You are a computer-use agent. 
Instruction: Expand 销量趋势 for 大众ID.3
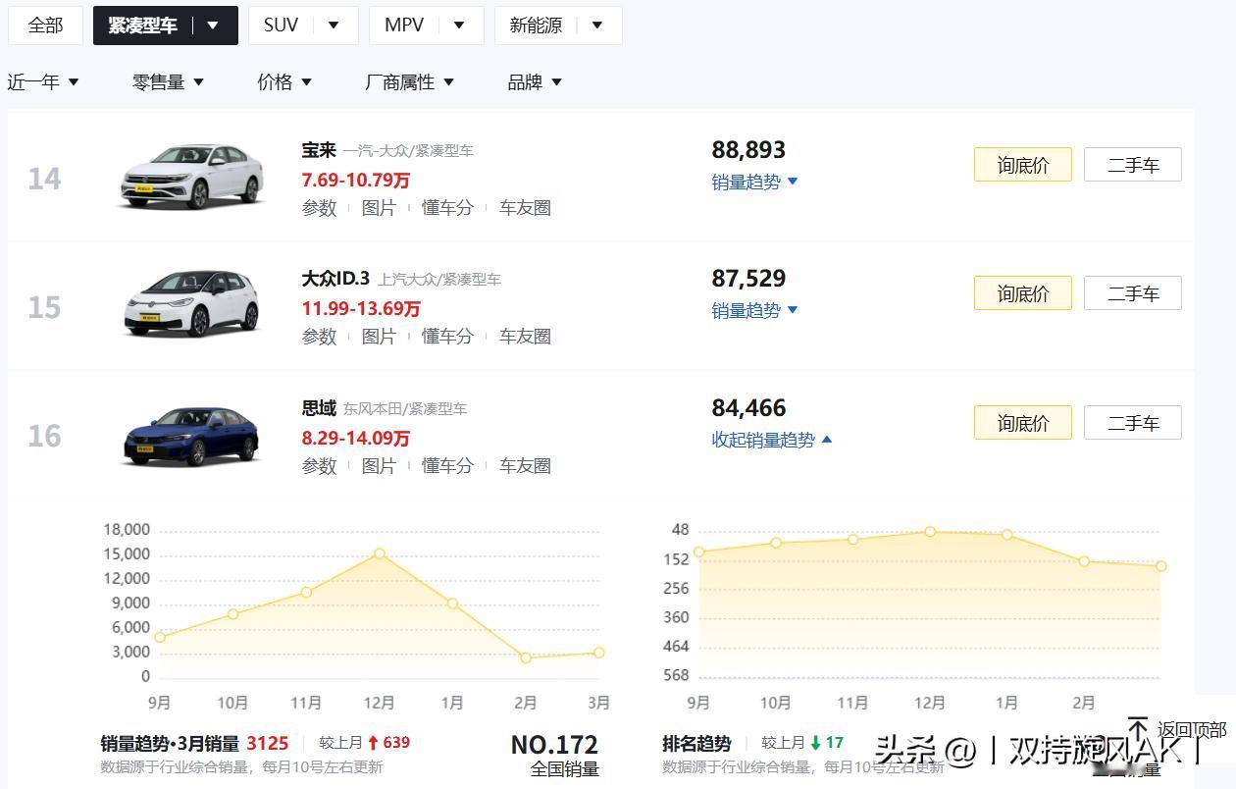tap(754, 310)
